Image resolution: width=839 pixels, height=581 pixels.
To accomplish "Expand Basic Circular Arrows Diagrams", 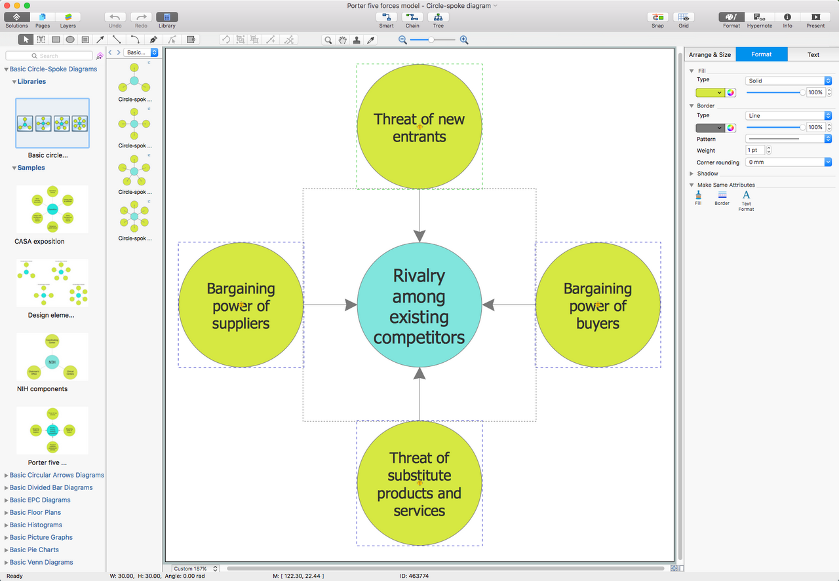I will point(56,475).
